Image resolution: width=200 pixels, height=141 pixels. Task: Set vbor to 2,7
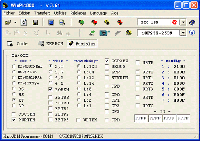[50, 72]
